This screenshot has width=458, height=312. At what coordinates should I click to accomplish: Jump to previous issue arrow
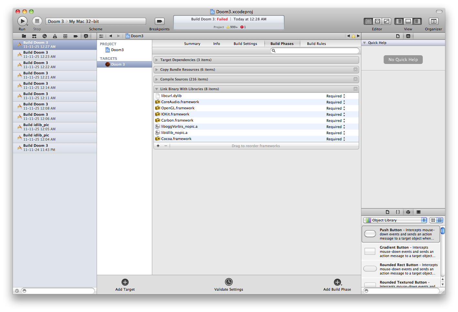coord(348,36)
